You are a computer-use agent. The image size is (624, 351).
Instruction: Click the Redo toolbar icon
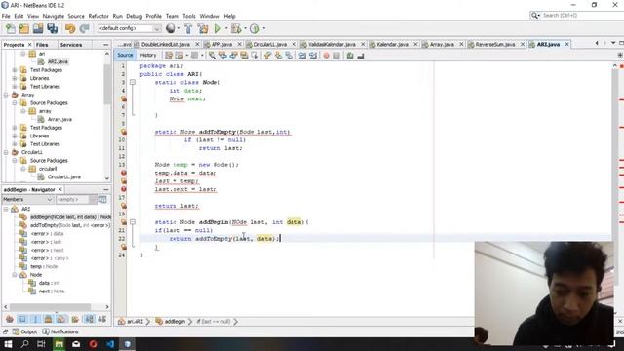(84, 28)
